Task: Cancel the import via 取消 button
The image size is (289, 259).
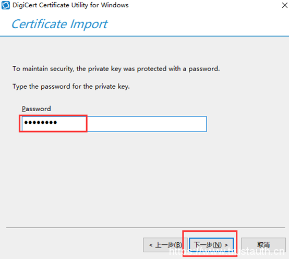Action: coord(263,245)
